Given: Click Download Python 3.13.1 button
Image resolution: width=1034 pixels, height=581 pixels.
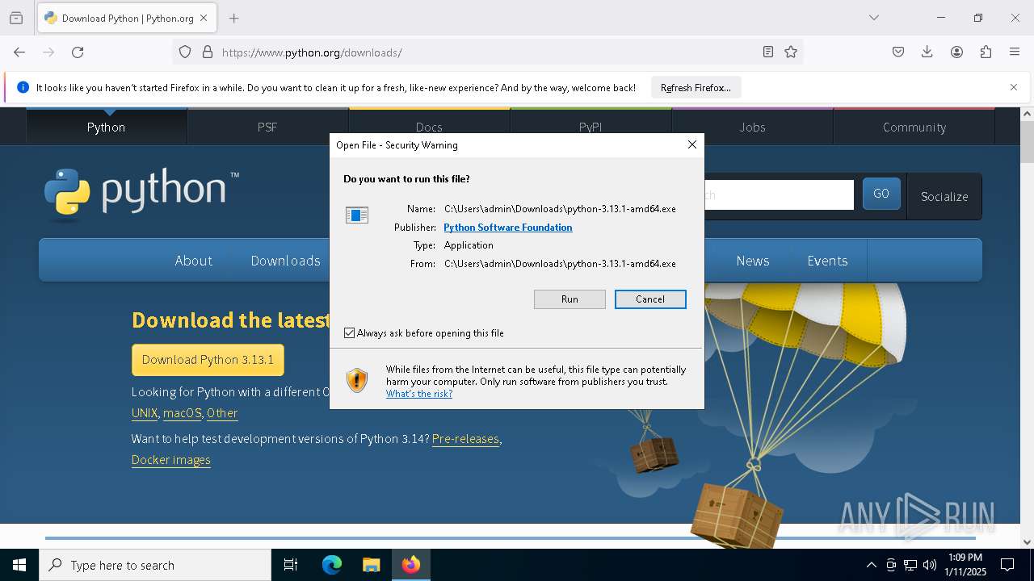Looking at the screenshot, I should click(208, 360).
